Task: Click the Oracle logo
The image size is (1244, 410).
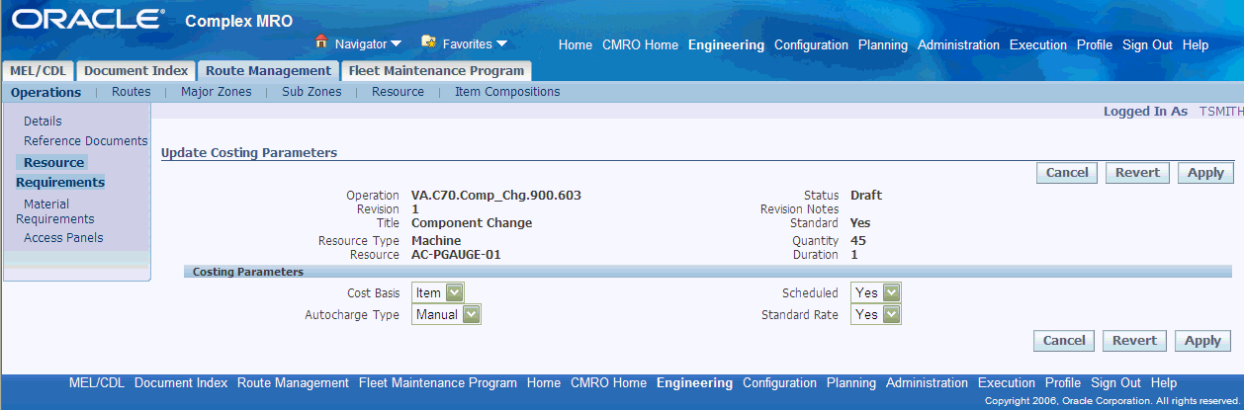Action: pos(88,19)
